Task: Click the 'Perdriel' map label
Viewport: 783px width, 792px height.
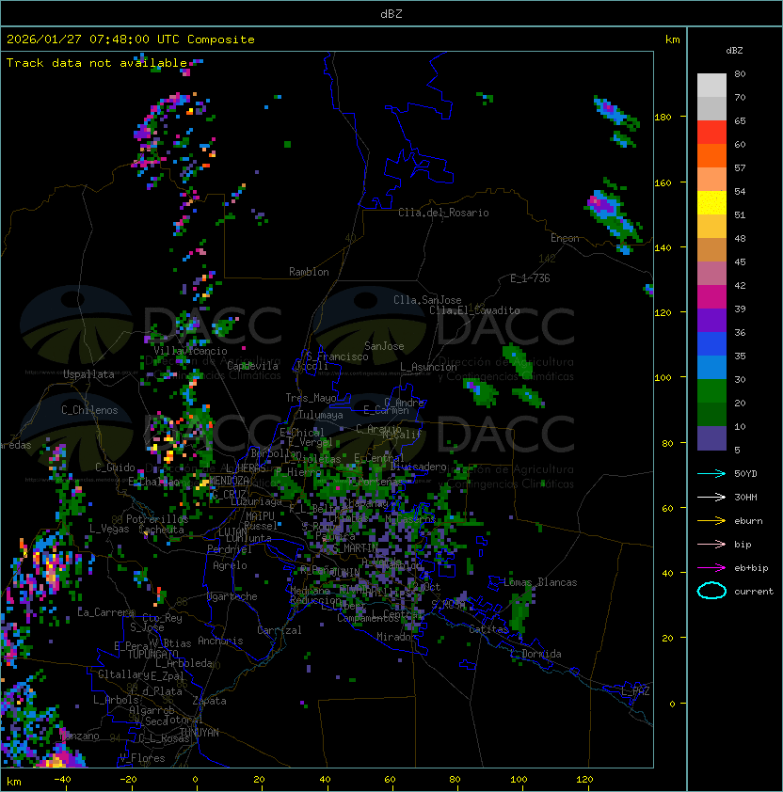Action: click(x=230, y=549)
